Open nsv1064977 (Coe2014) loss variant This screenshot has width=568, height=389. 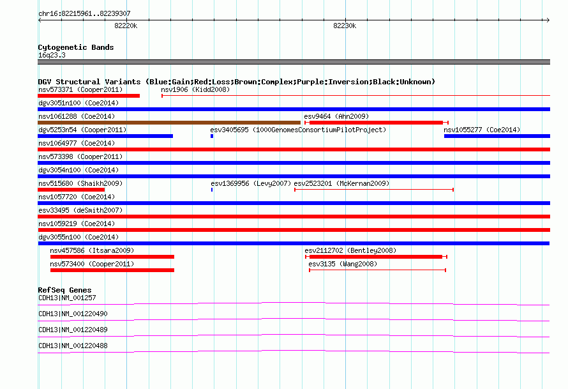(294, 149)
